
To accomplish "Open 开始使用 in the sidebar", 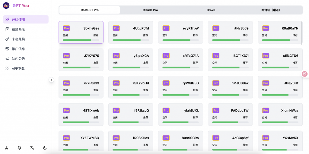I will [26, 19].
